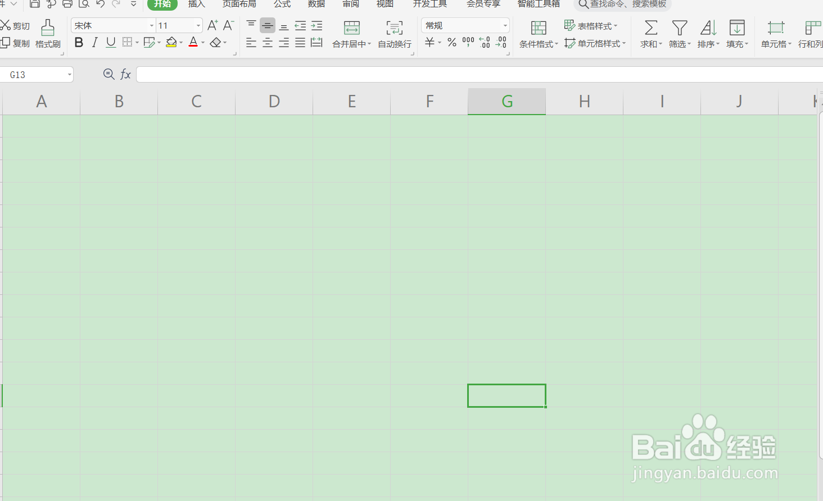The height and width of the screenshot is (501, 823).
Task: Click the cell borders icon
Action: (128, 43)
